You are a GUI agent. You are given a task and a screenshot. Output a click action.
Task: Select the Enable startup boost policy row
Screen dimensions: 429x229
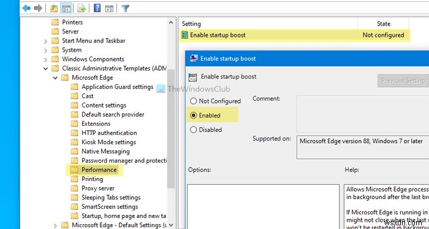295,35
